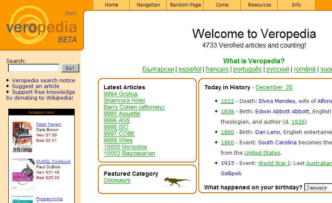Open the Shamrock Hotel article

pos(124,100)
